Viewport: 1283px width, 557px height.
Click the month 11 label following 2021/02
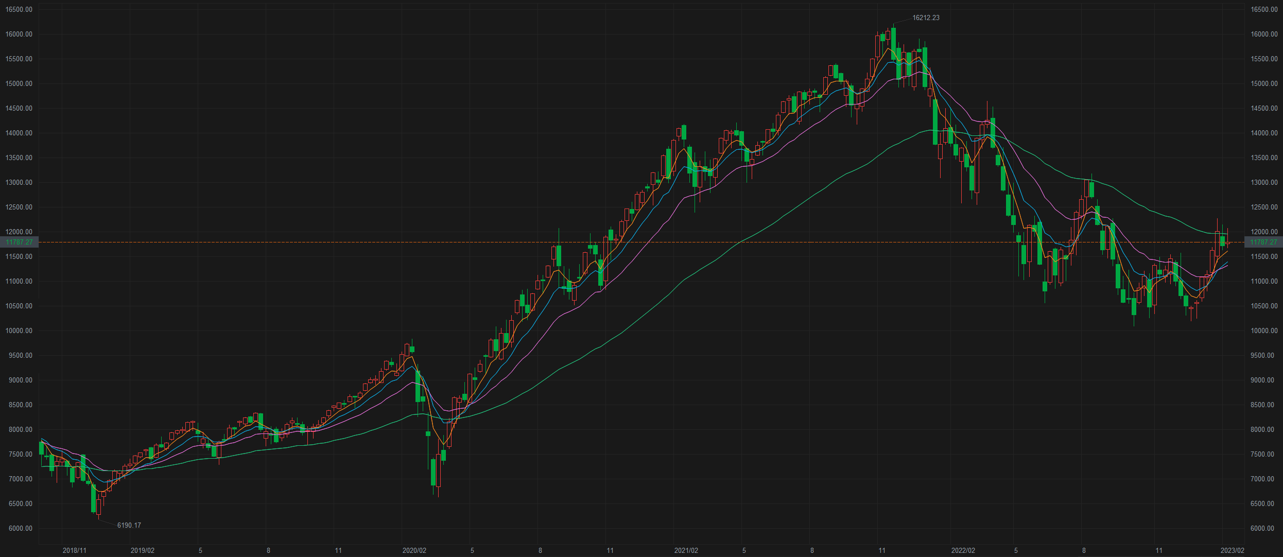(x=882, y=550)
